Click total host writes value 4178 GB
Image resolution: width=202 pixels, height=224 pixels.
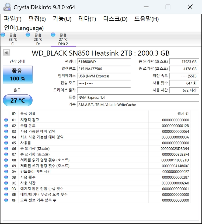[x=184, y=69]
